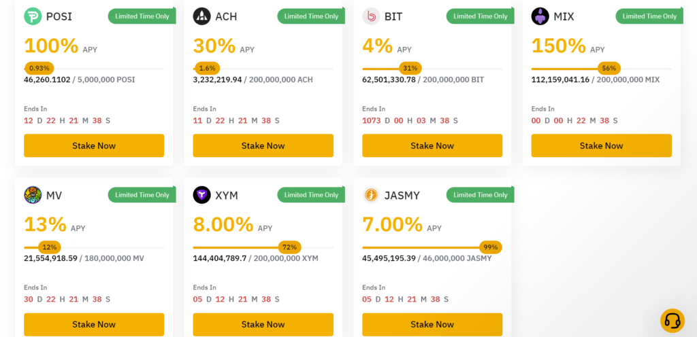The image size is (697, 337).
Task: Select the Limited Time Only tag on MV
Action: [x=142, y=195]
